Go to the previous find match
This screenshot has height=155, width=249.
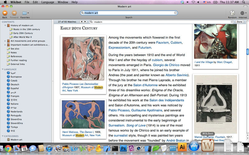[82, 22]
